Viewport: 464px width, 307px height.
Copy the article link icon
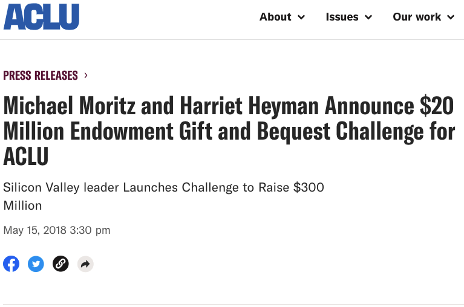click(x=60, y=263)
